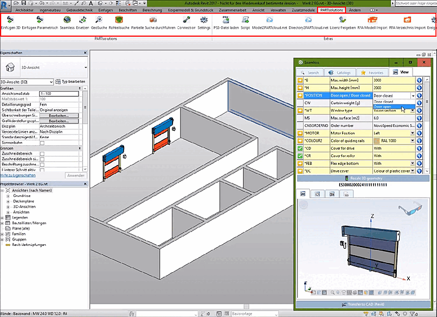Viewport: 437px width, 317px height.
Task: Launch the GeoSuche search tool
Action: coord(98,19)
